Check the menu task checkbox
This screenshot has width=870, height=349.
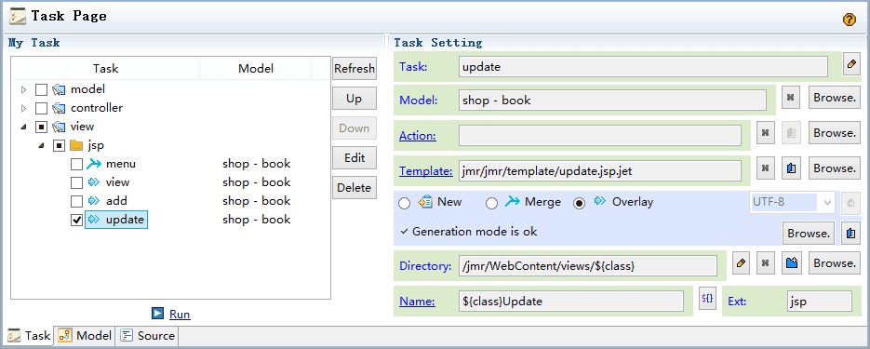(x=77, y=164)
